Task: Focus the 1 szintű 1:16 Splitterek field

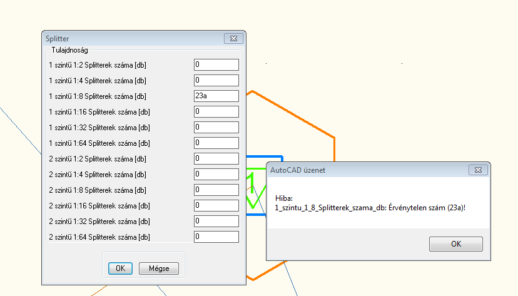Action: point(216,111)
